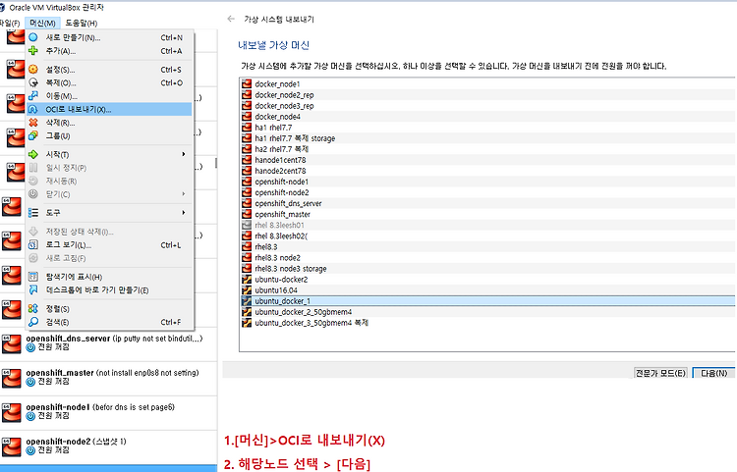The width and height of the screenshot is (737, 472).
Task: Select docker_node3_rep in the export list
Action: (487, 106)
